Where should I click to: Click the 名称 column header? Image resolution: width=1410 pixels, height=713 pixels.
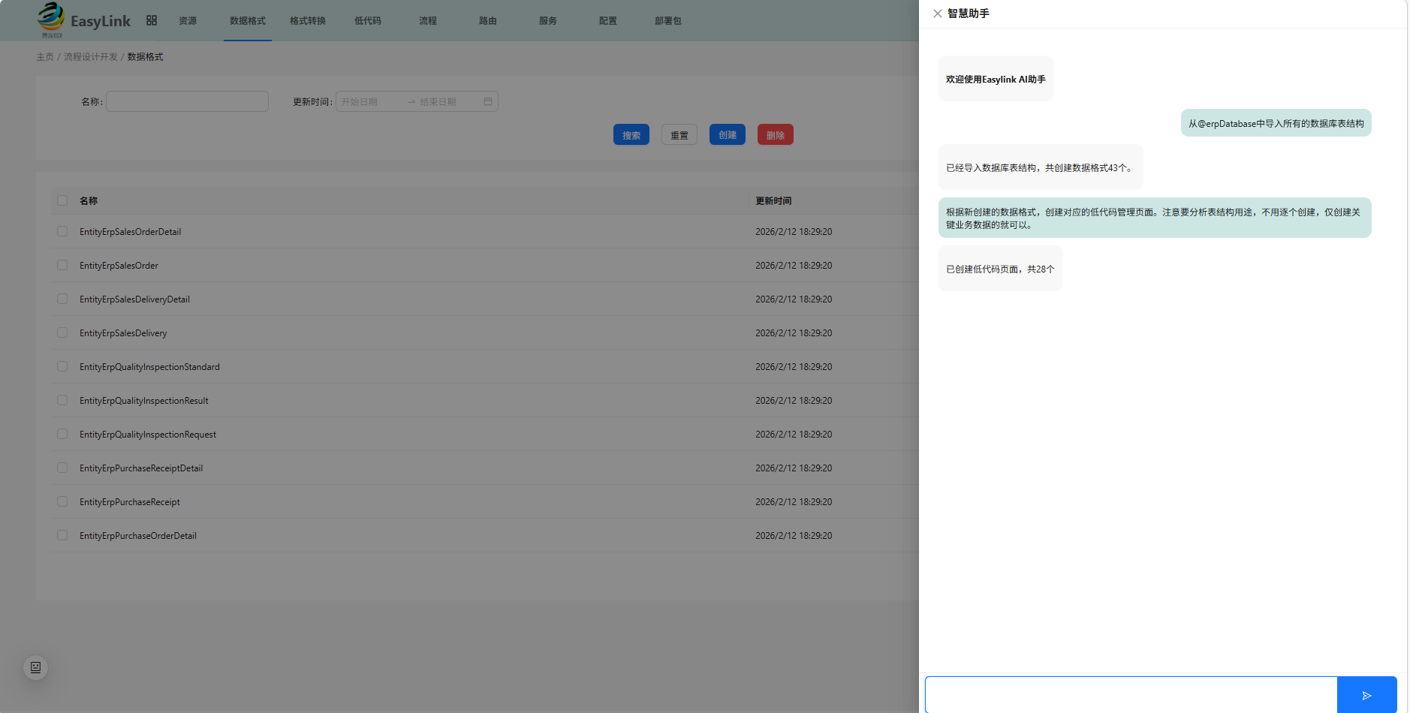point(89,201)
